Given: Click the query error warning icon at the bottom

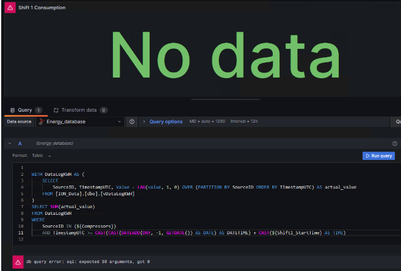Looking at the screenshot, I should [x=18, y=262].
